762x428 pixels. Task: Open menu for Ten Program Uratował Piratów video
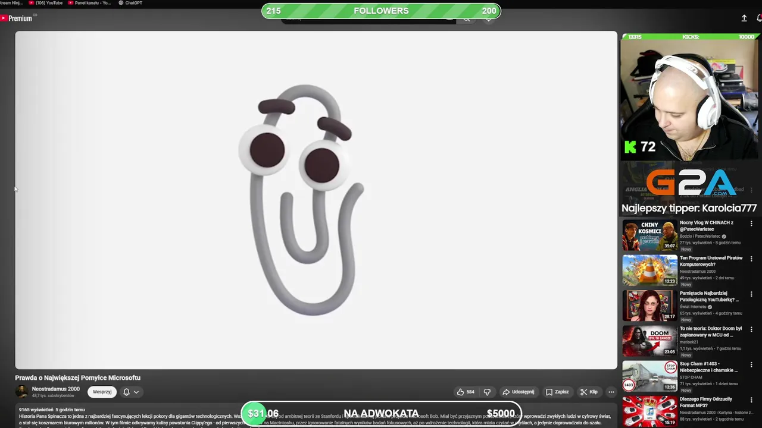point(751,259)
